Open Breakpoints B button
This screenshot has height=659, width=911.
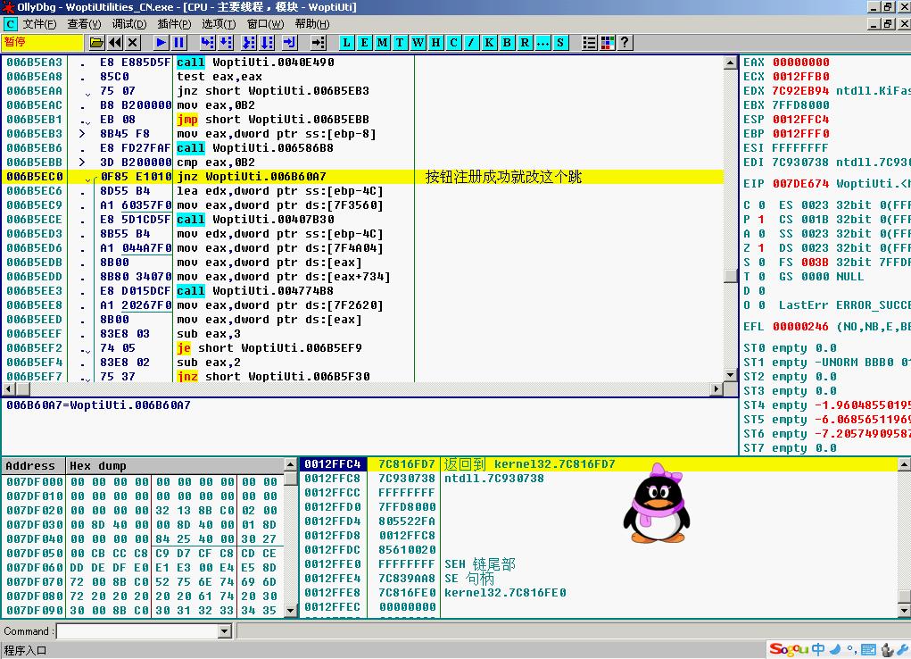click(x=507, y=43)
